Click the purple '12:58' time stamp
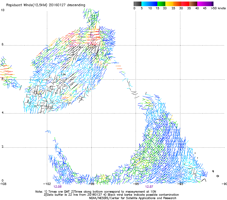 (57, 187)
